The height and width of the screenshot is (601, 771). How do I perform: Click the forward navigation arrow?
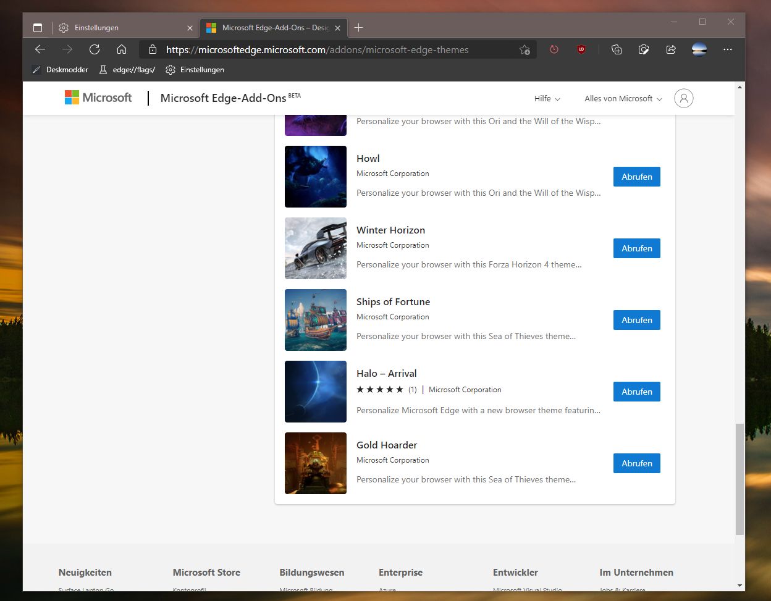pos(67,49)
